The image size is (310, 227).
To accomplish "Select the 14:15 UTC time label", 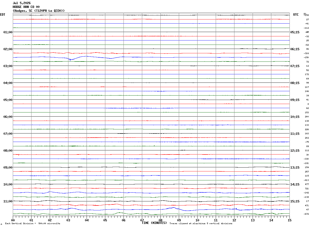I will [x=295, y=184].
